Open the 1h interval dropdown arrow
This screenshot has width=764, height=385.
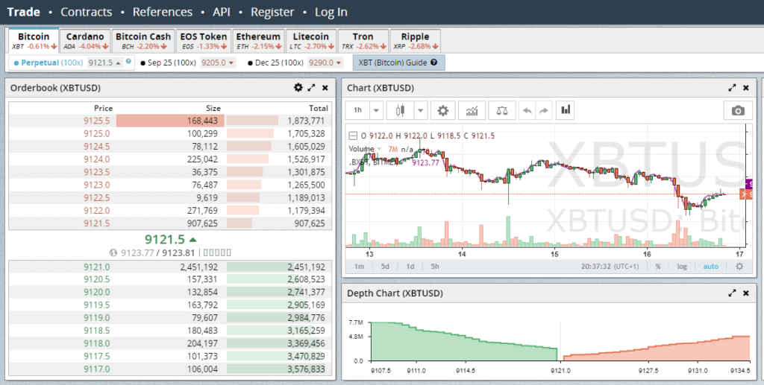pyautogui.click(x=376, y=110)
